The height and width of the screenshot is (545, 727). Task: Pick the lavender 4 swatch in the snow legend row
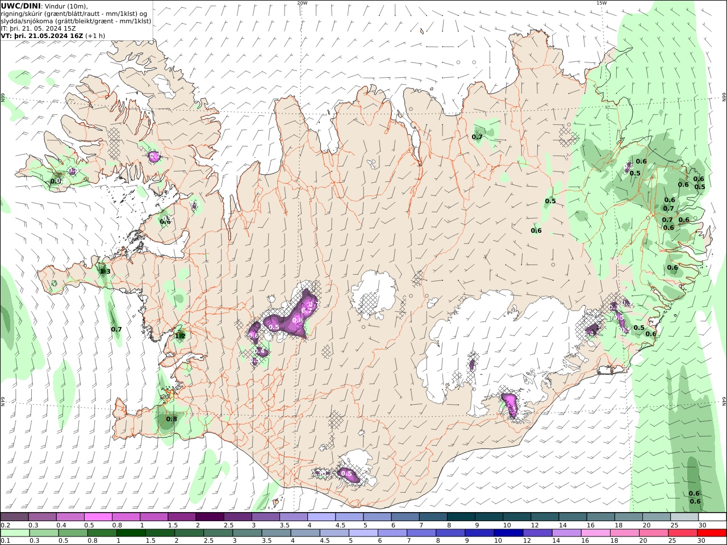(x=321, y=517)
